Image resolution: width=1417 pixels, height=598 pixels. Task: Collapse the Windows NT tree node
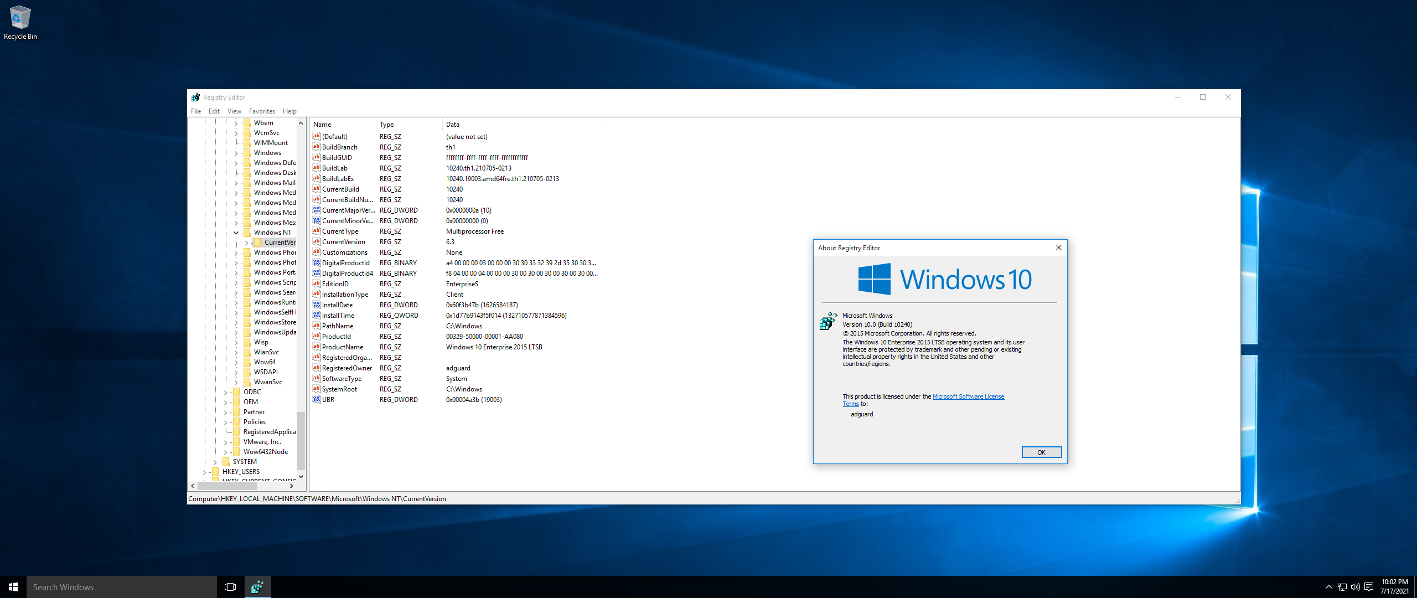point(236,233)
